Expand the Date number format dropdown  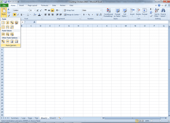[101, 10]
